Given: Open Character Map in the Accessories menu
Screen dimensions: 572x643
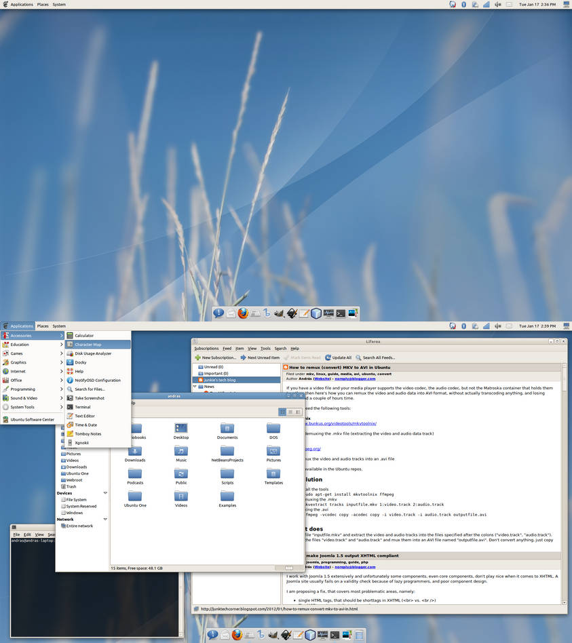Looking at the screenshot, I should click(98, 345).
